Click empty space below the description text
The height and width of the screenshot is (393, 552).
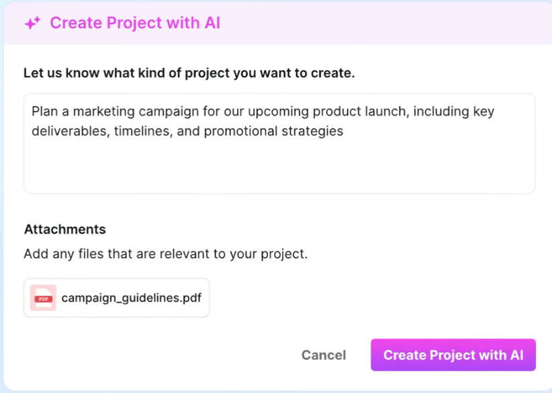point(279,168)
